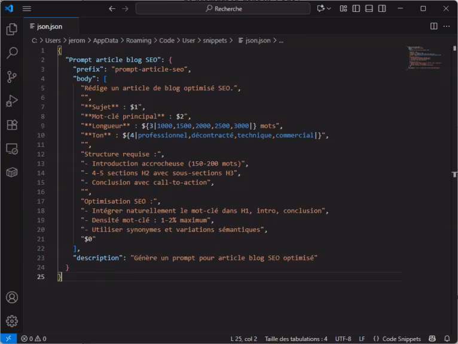
Task: Click the code minimap preview
Action: pos(425,59)
